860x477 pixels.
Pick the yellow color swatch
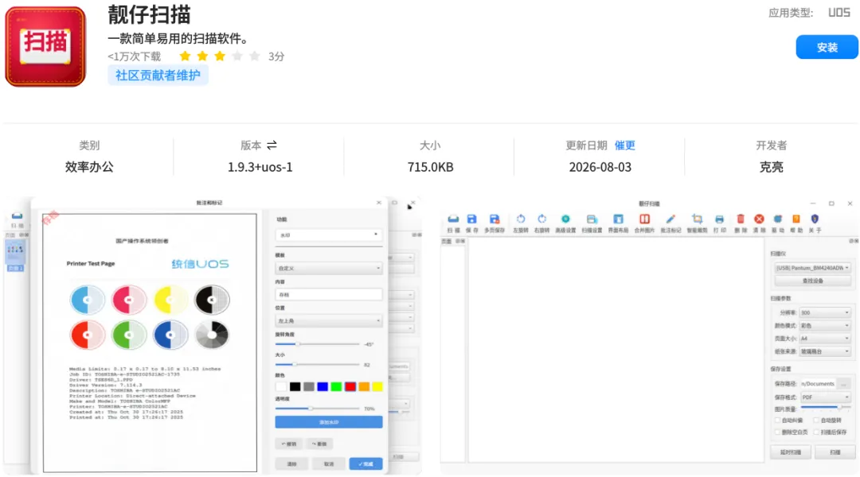(377, 386)
